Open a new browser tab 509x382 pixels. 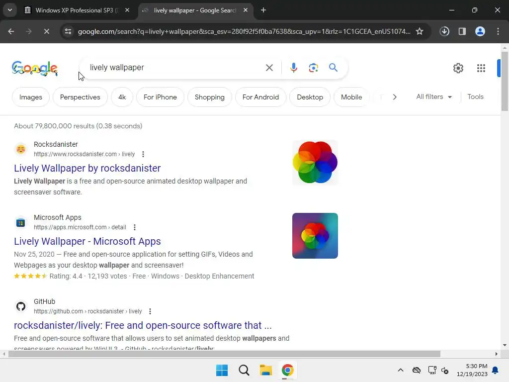coord(263,10)
